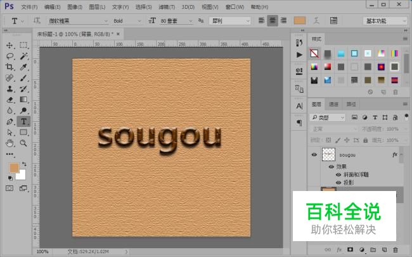Toggle Quick Mask mode
This screenshot has width=412, height=257.
coord(10,188)
